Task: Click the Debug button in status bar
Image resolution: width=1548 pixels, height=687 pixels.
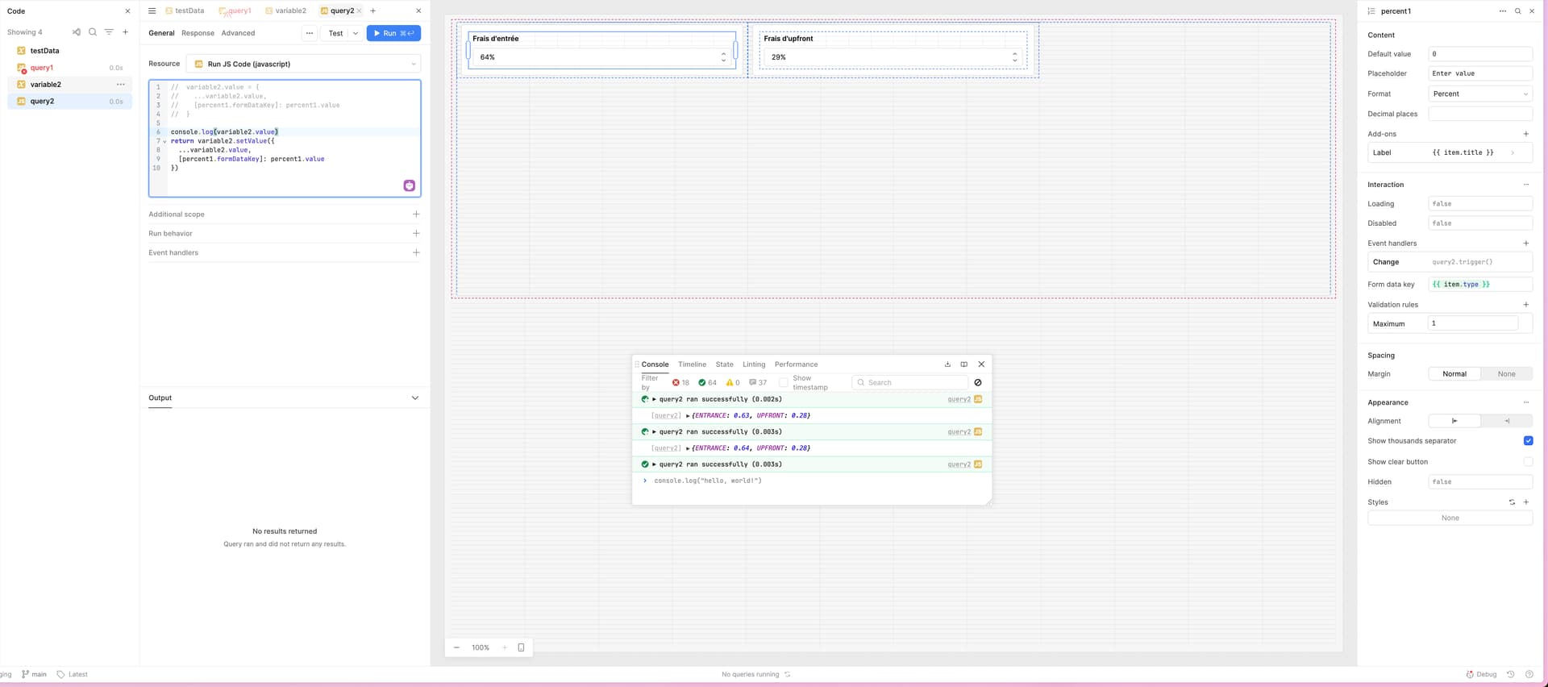Action: coord(1481,675)
